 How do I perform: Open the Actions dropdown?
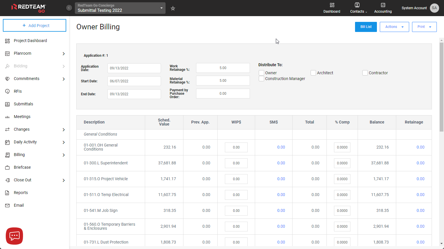(394, 27)
